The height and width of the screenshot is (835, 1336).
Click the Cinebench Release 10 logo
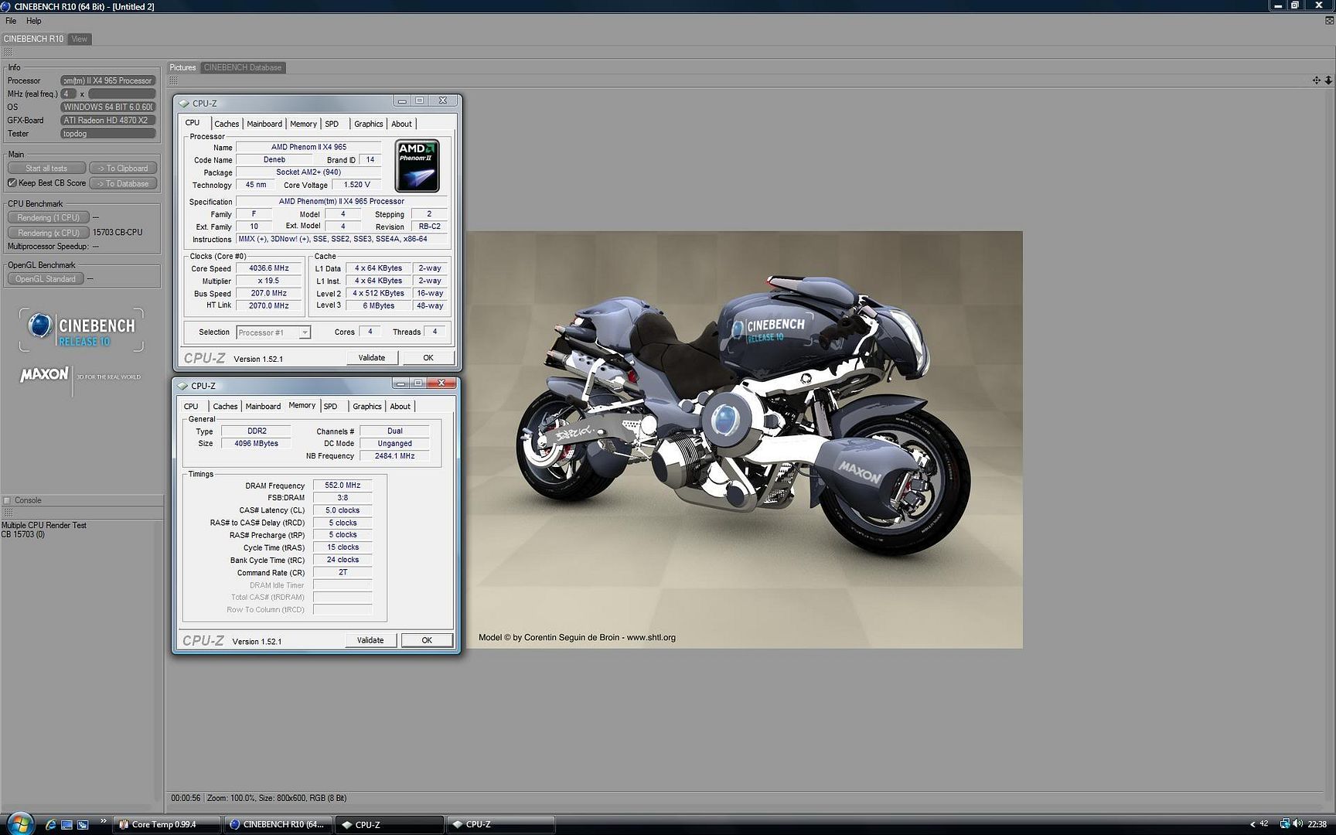(x=82, y=330)
